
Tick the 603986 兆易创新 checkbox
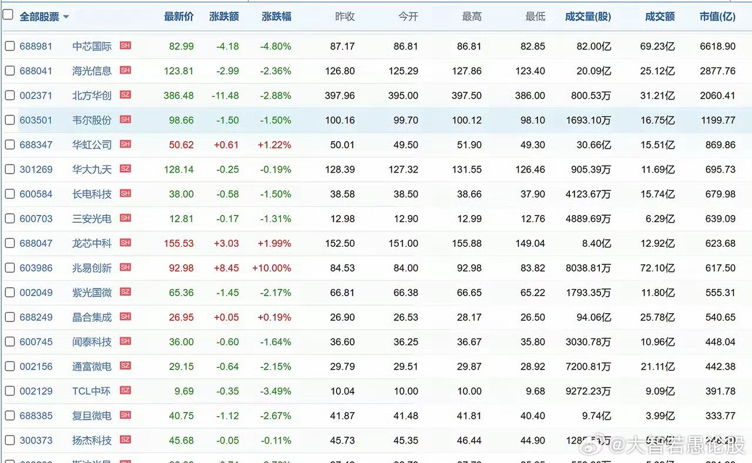point(9,268)
